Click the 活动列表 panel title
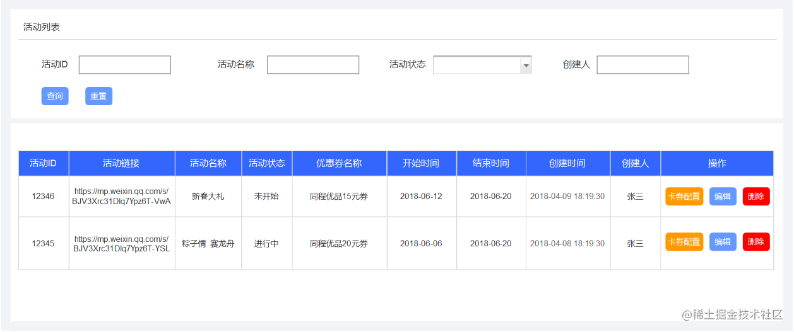The height and width of the screenshot is (332, 794). coord(42,27)
